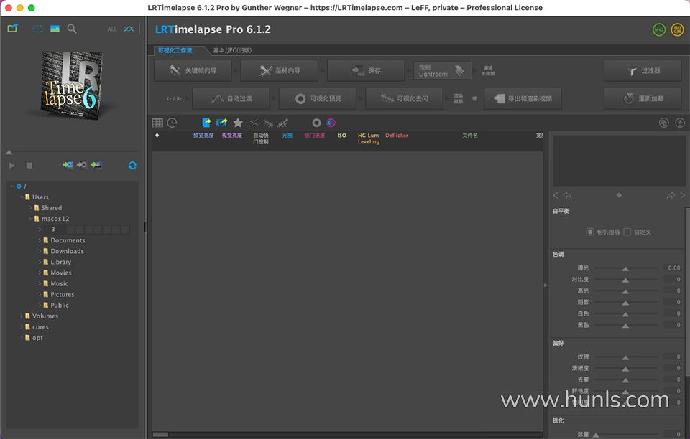
Task: Click the keyframe diamond below preview
Action: [x=619, y=195]
